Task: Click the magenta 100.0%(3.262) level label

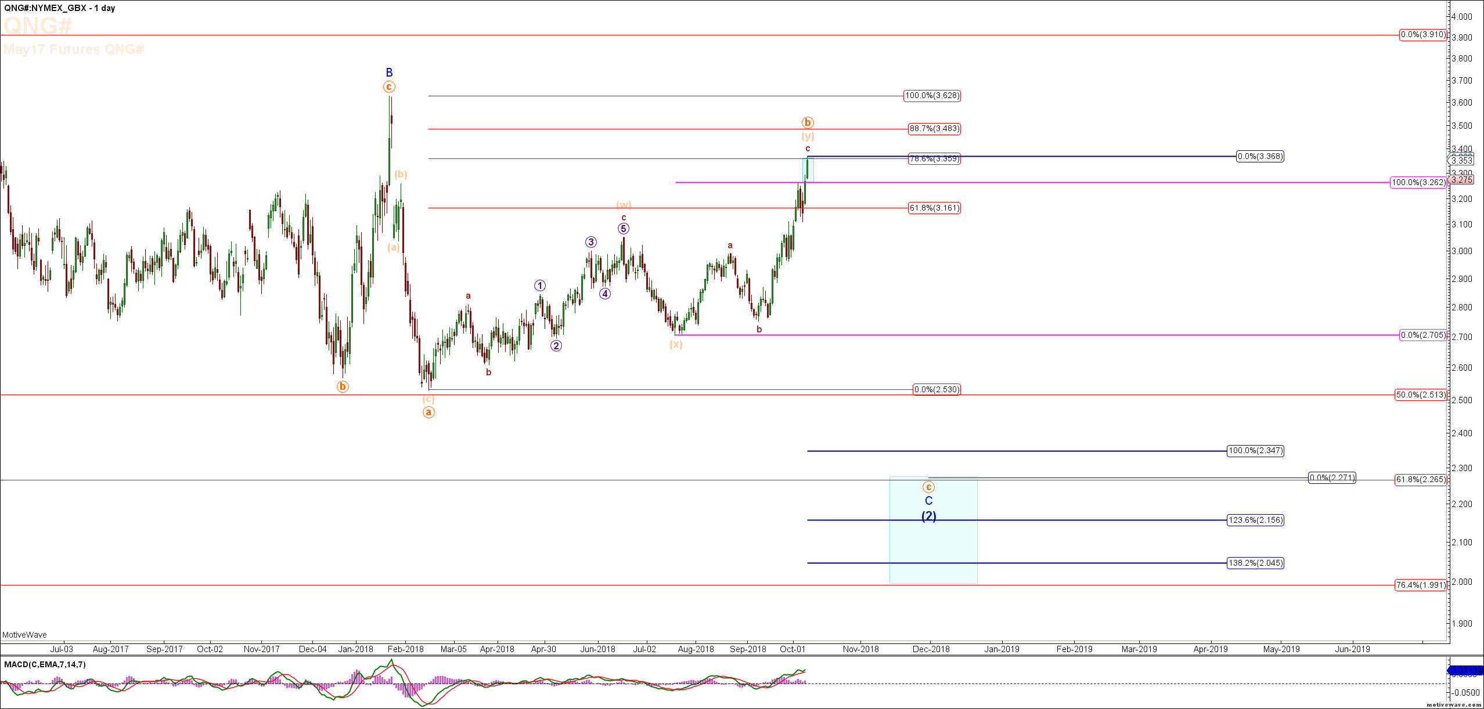Action: (x=1418, y=182)
